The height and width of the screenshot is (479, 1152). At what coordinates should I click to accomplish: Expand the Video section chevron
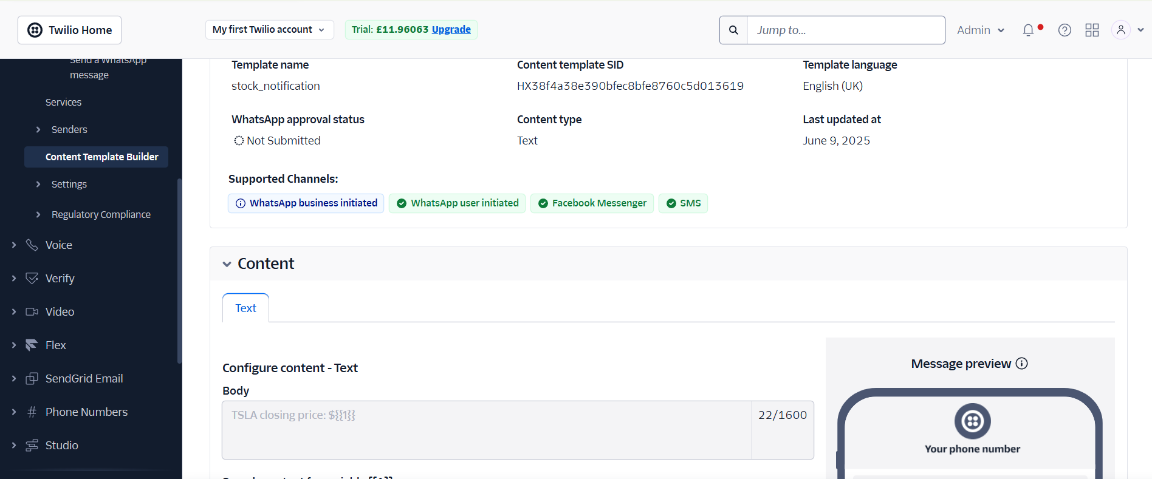14,311
